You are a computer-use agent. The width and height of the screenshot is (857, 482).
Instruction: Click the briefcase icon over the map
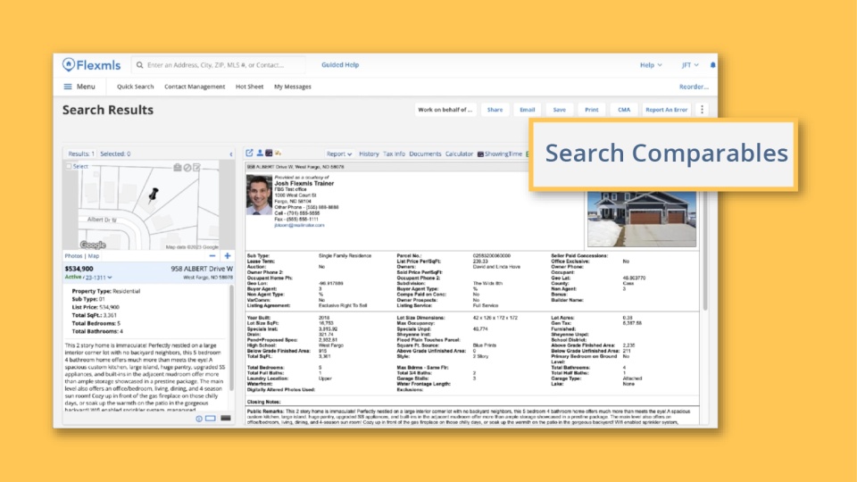click(x=177, y=167)
